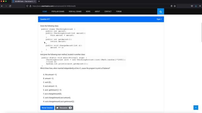Viewport: 202px width, 113px height.
Task: Click 'And given the following main method' text
Action: coord(62,54)
